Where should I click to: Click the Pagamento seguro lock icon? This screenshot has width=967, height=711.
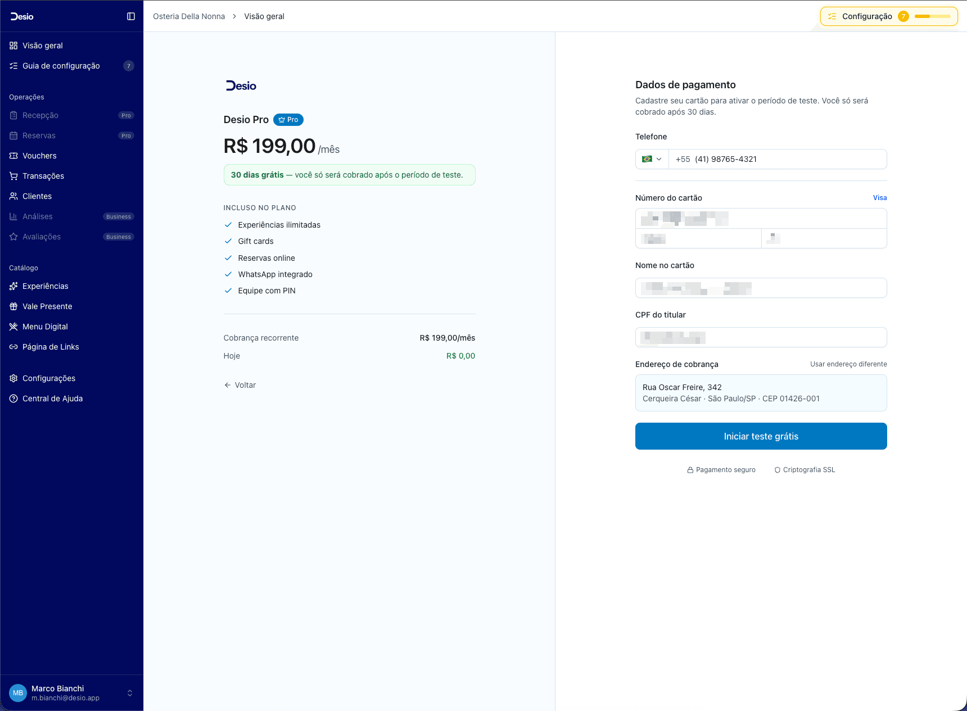690,470
